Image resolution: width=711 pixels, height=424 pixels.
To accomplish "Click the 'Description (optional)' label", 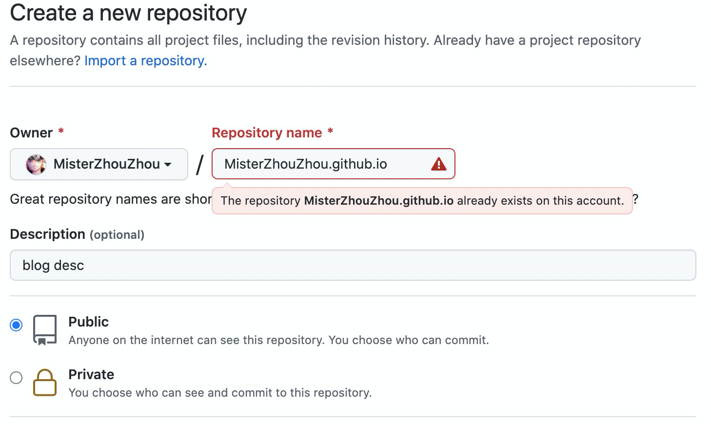I will click(x=77, y=234).
